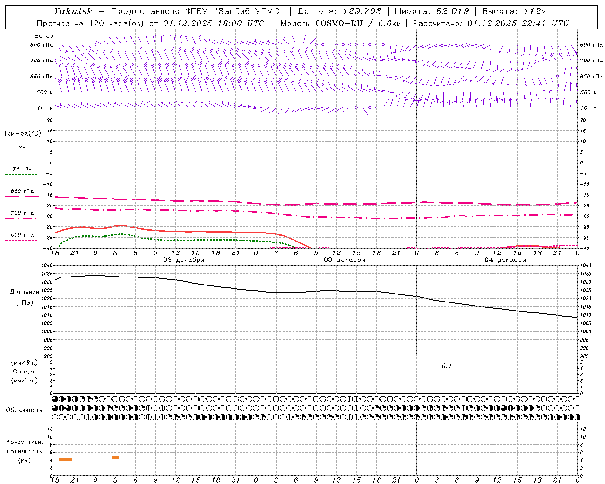Screen dimensions: 605x484
Task: Click the "500 м" wind level label on the left
Action: 45,92
